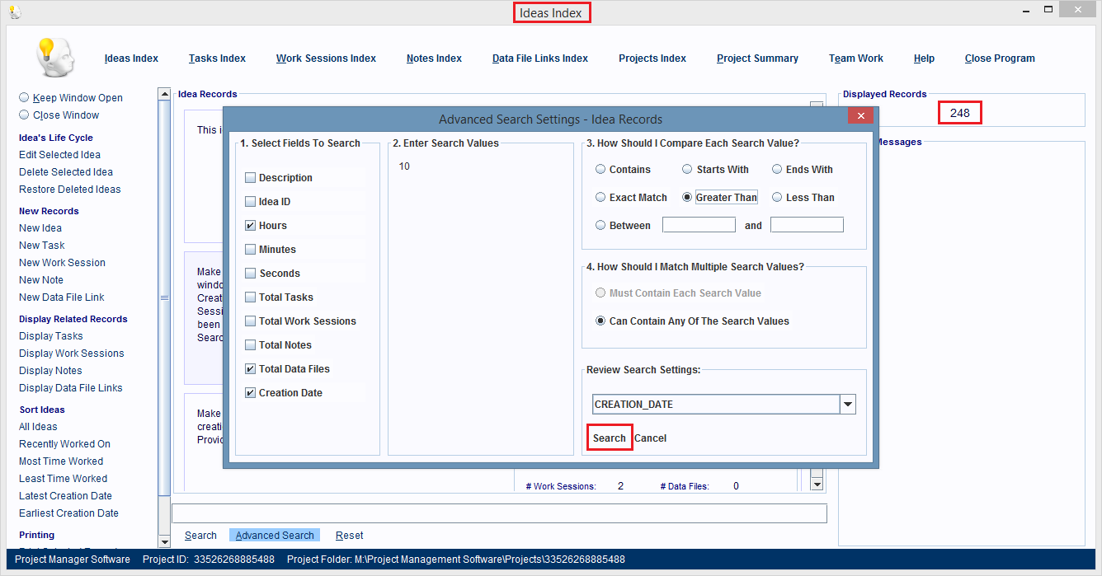Tick the Total Tasks checkbox
The height and width of the screenshot is (576, 1102).
click(250, 297)
